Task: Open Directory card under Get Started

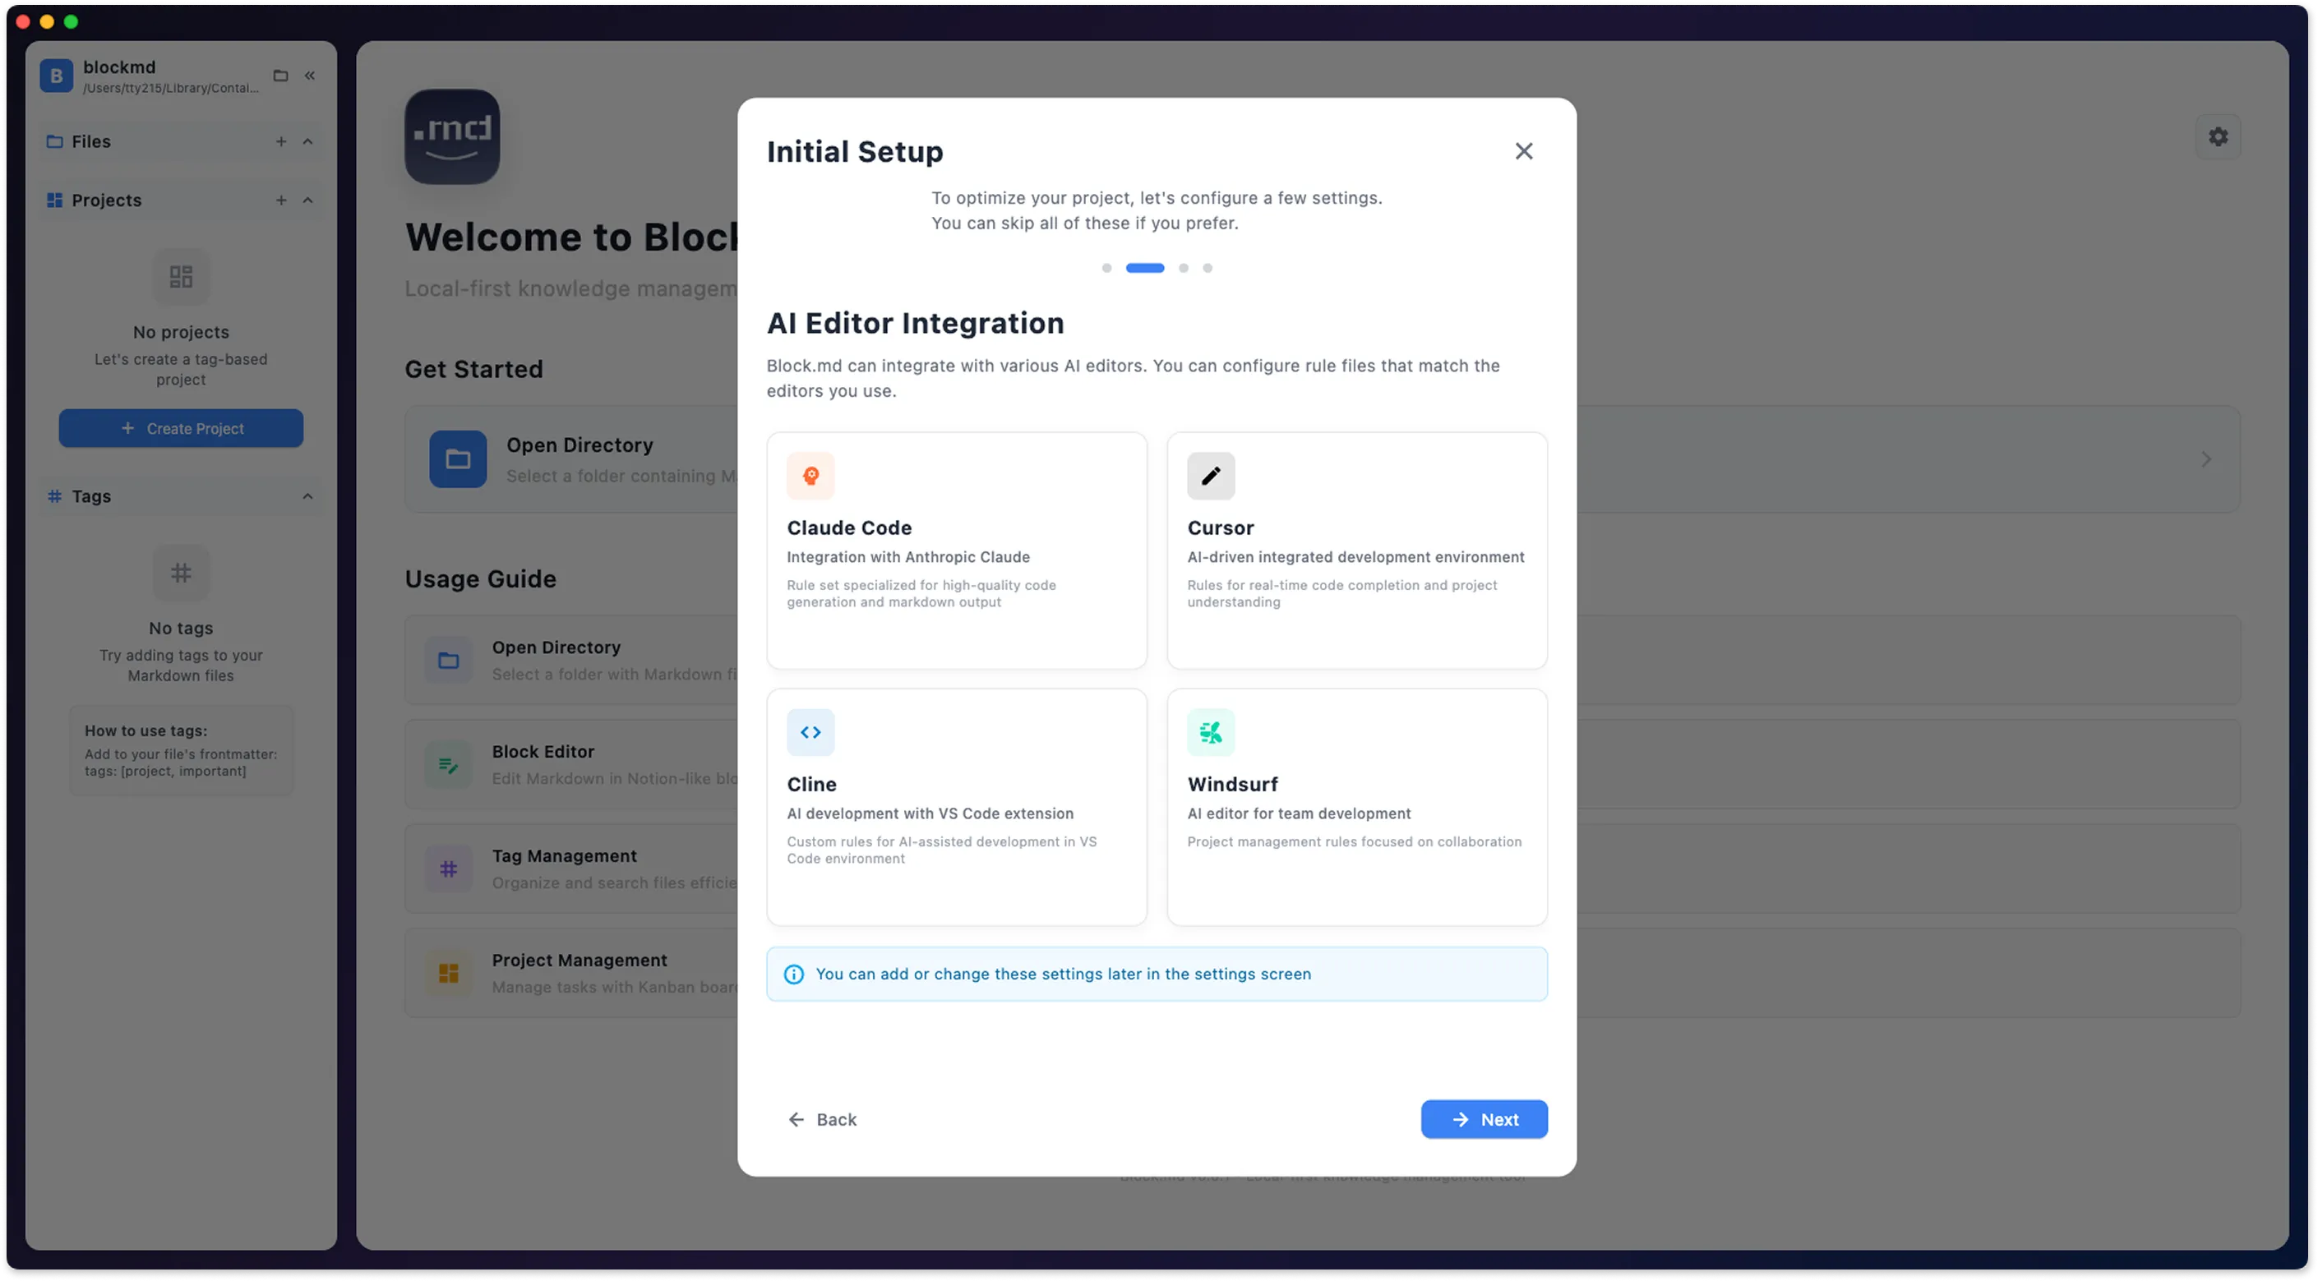Action: (1322, 458)
